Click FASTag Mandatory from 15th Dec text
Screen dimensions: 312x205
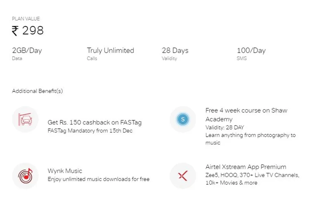90,131
